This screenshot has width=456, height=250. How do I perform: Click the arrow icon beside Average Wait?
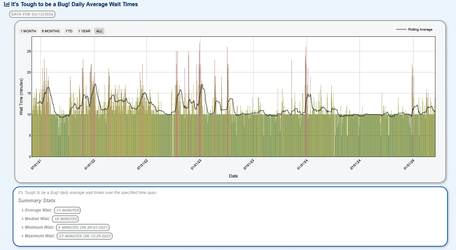pos(22,210)
